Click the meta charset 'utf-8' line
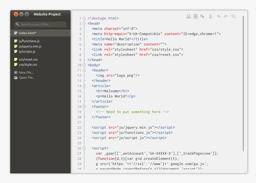 tap(115, 29)
